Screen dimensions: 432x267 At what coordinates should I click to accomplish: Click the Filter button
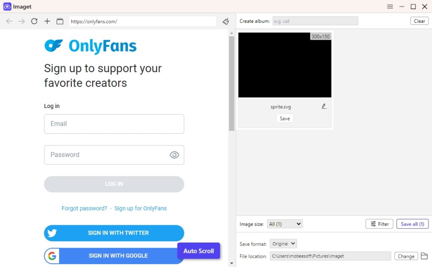click(379, 224)
